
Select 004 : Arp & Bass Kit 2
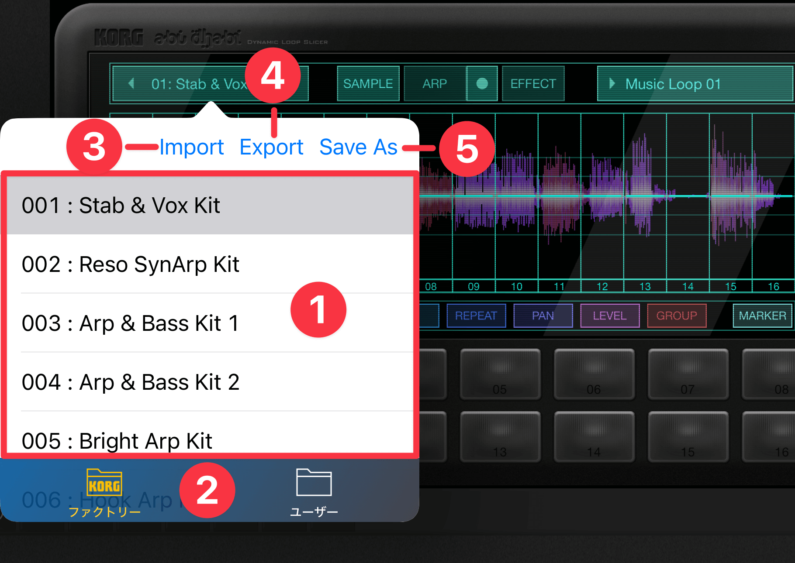click(x=210, y=382)
